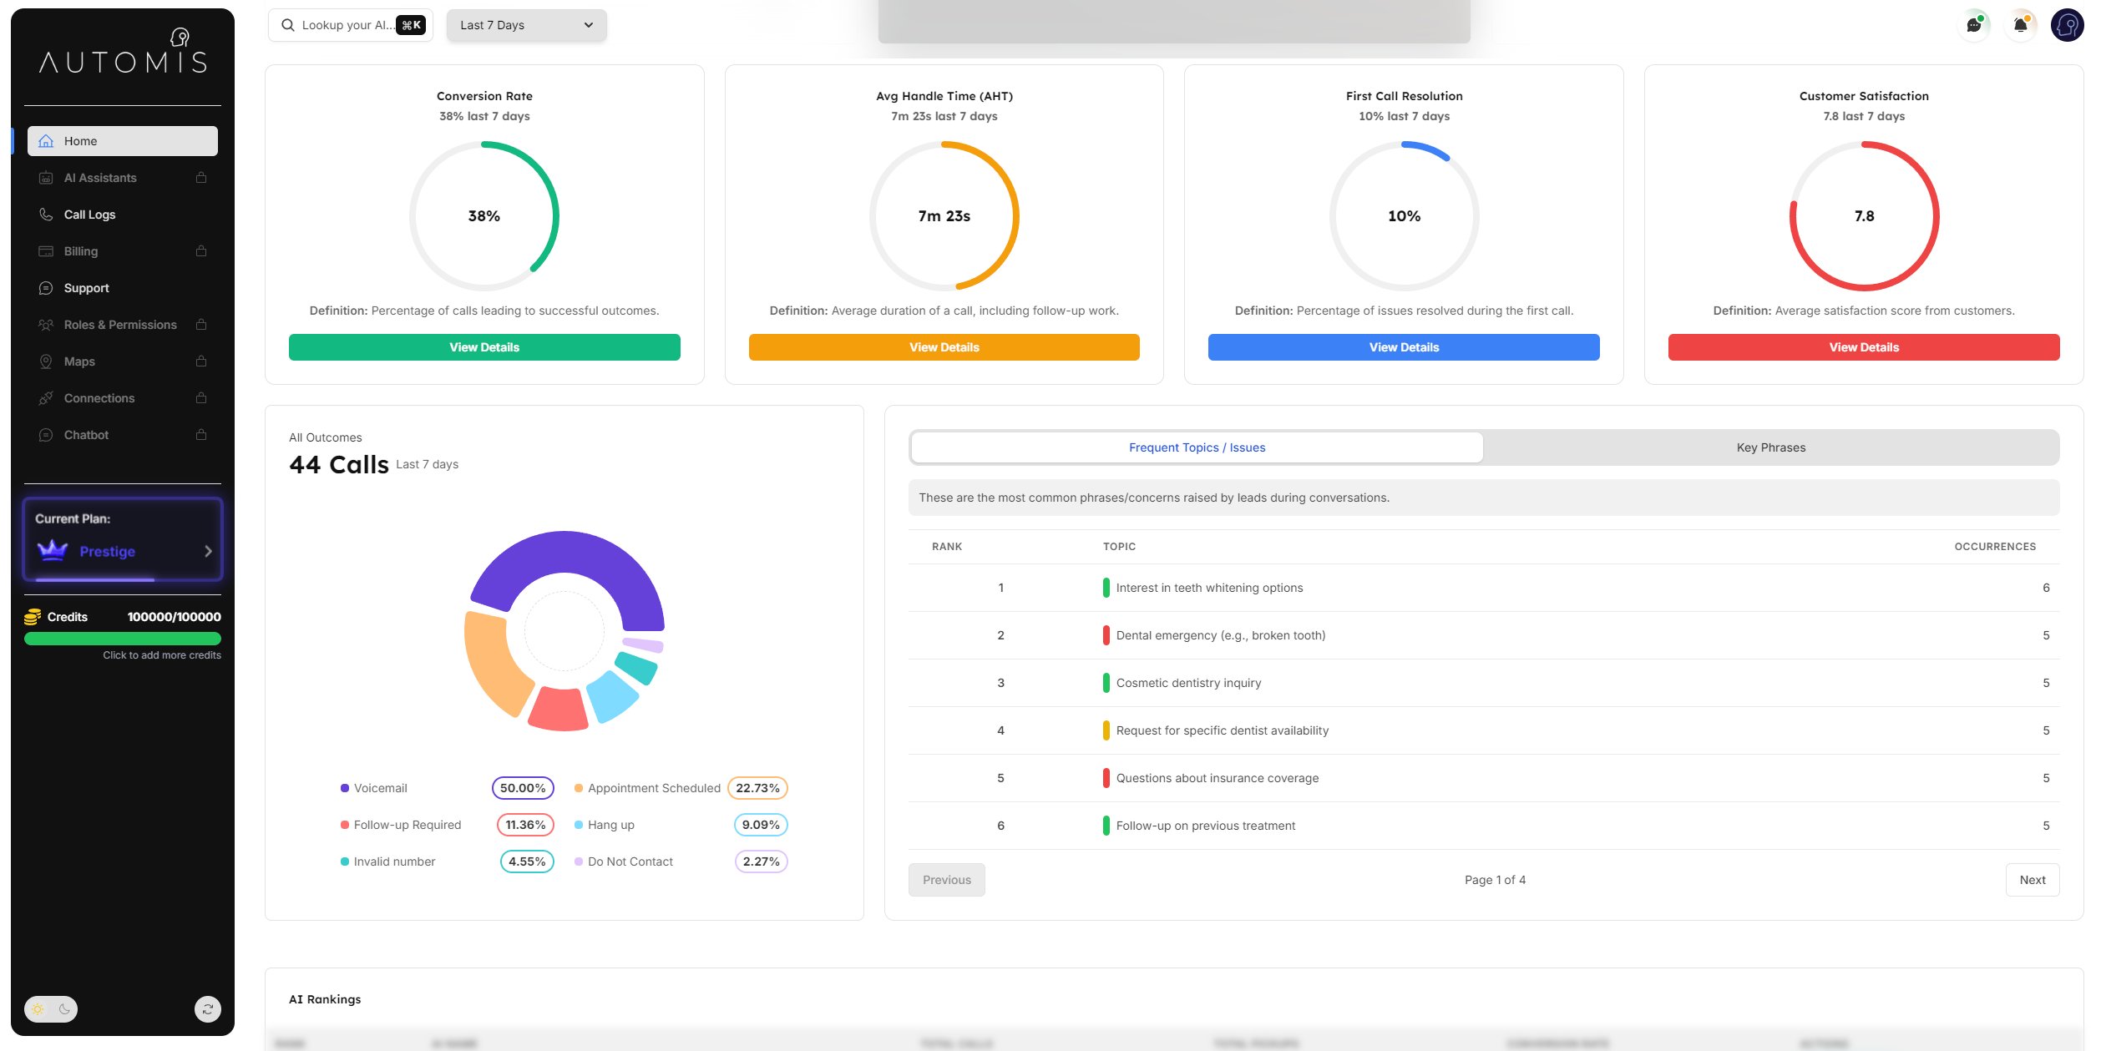Click the 2.27% Do Not Contact badge
The width and height of the screenshot is (2101, 1051).
point(761,862)
